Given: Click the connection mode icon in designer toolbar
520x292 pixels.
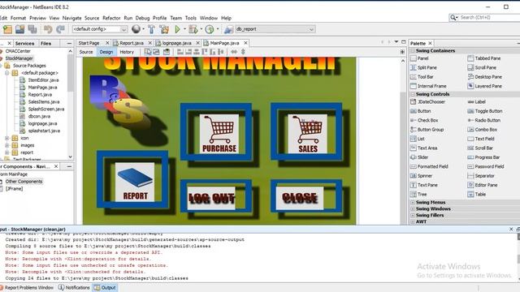Looking at the screenshot, I should click(156, 52).
